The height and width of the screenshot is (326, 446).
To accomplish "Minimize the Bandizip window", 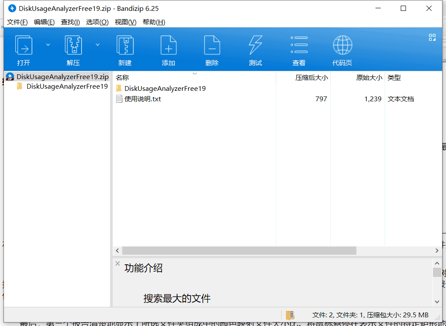I will click(378, 9).
